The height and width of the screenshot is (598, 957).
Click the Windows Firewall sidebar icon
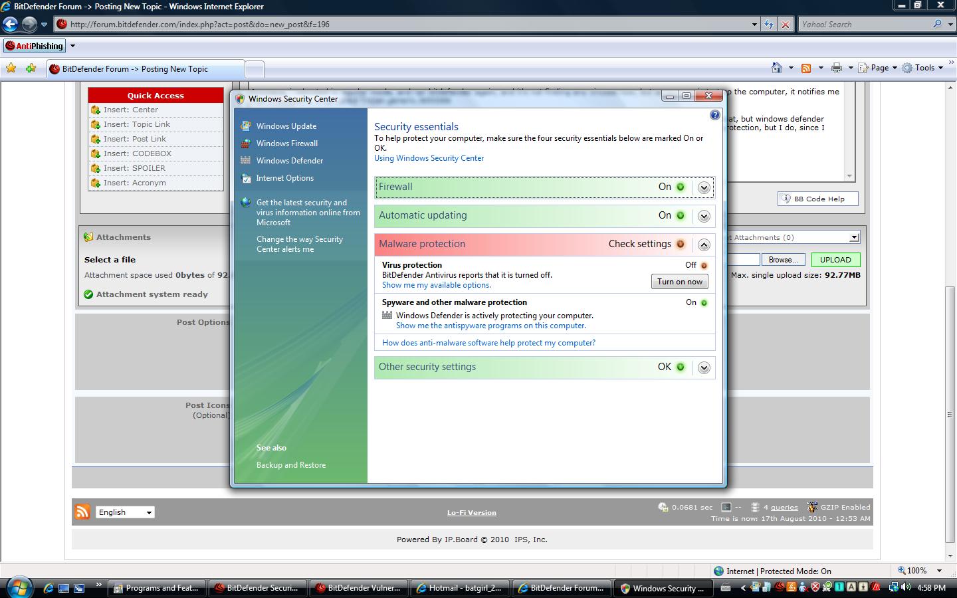click(246, 143)
